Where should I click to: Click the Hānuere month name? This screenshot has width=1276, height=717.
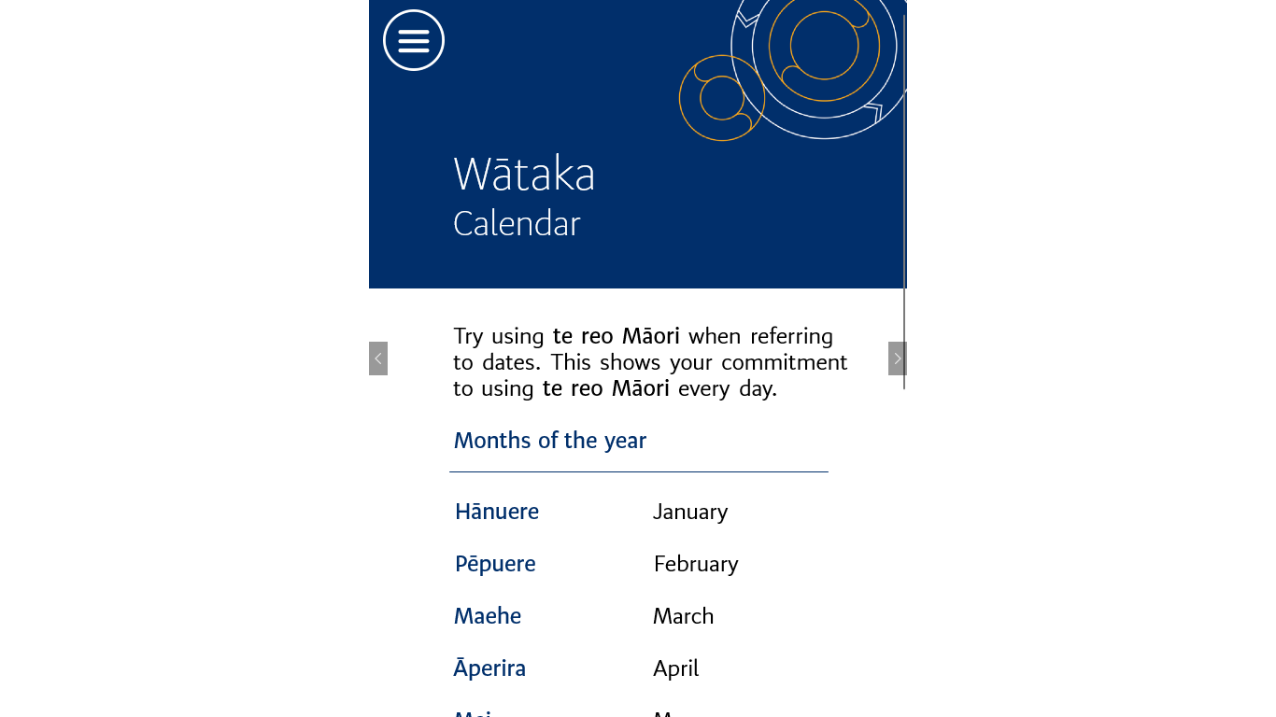coord(497,512)
